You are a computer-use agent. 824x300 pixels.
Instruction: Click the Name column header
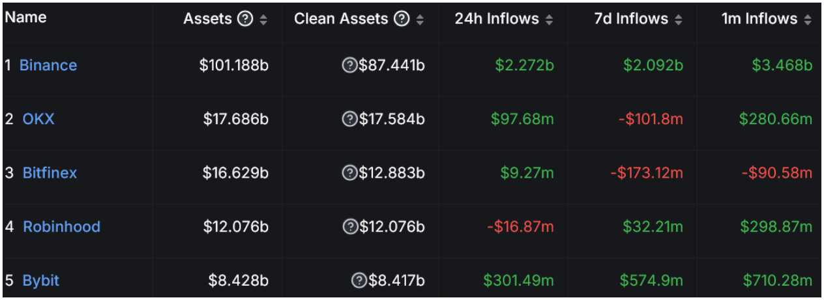click(x=24, y=18)
